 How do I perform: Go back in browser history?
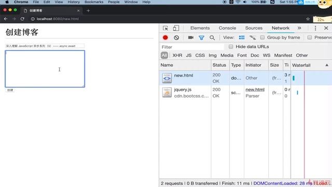tap(6, 19)
